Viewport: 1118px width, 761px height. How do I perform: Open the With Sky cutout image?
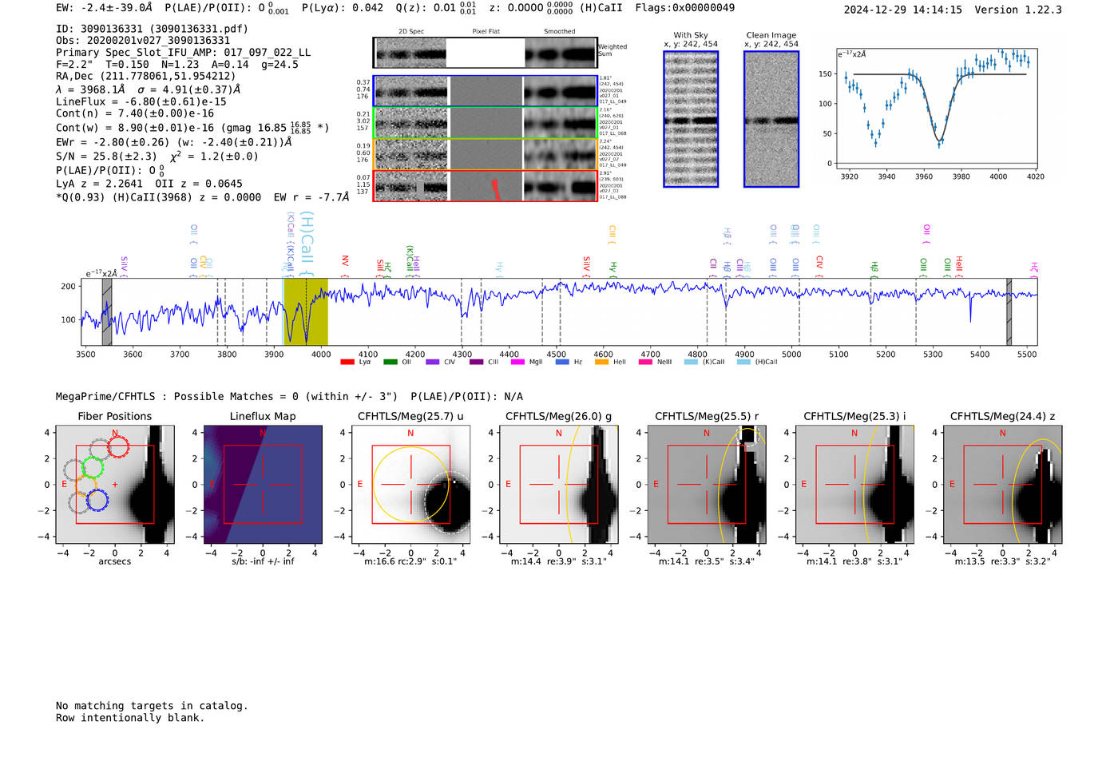pyautogui.click(x=691, y=119)
